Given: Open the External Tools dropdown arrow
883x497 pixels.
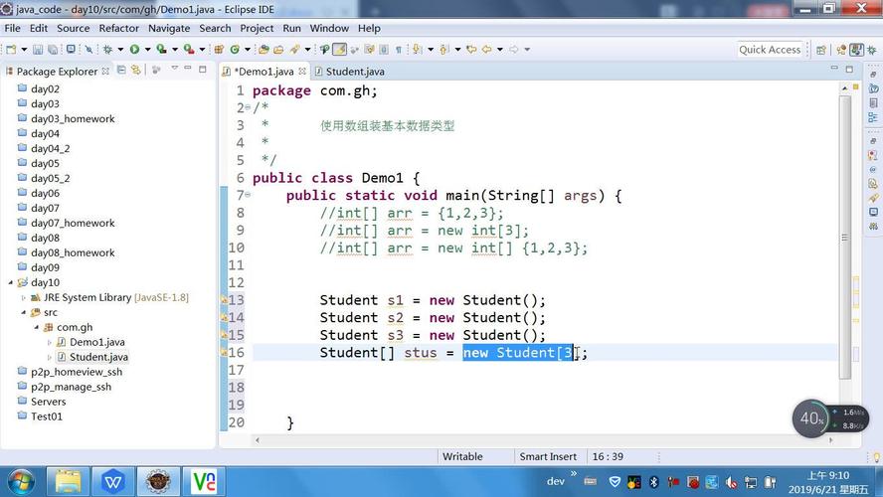Looking at the screenshot, I should (202, 50).
